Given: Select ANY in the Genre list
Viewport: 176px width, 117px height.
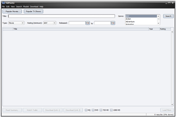Looking at the screenshot, I should coord(141,16).
